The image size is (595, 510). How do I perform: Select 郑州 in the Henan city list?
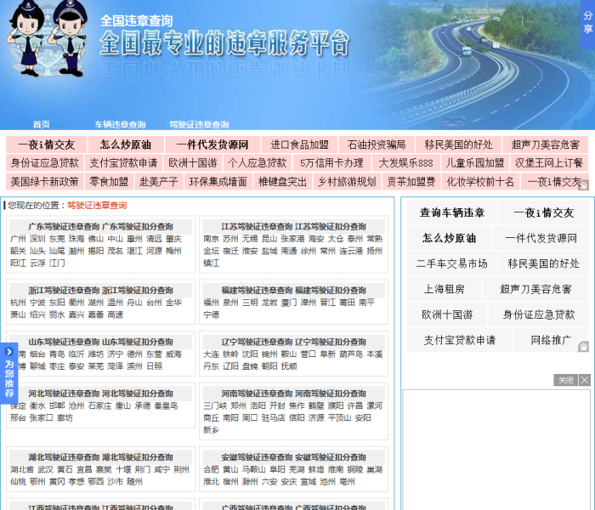pyautogui.click(x=238, y=405)
